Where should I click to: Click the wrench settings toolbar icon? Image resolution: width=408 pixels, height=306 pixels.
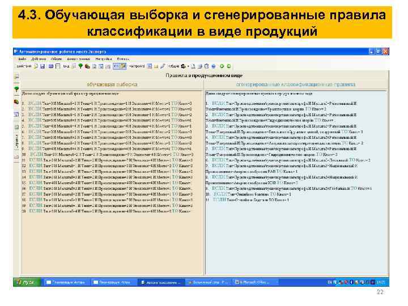[x=163, y=66]
